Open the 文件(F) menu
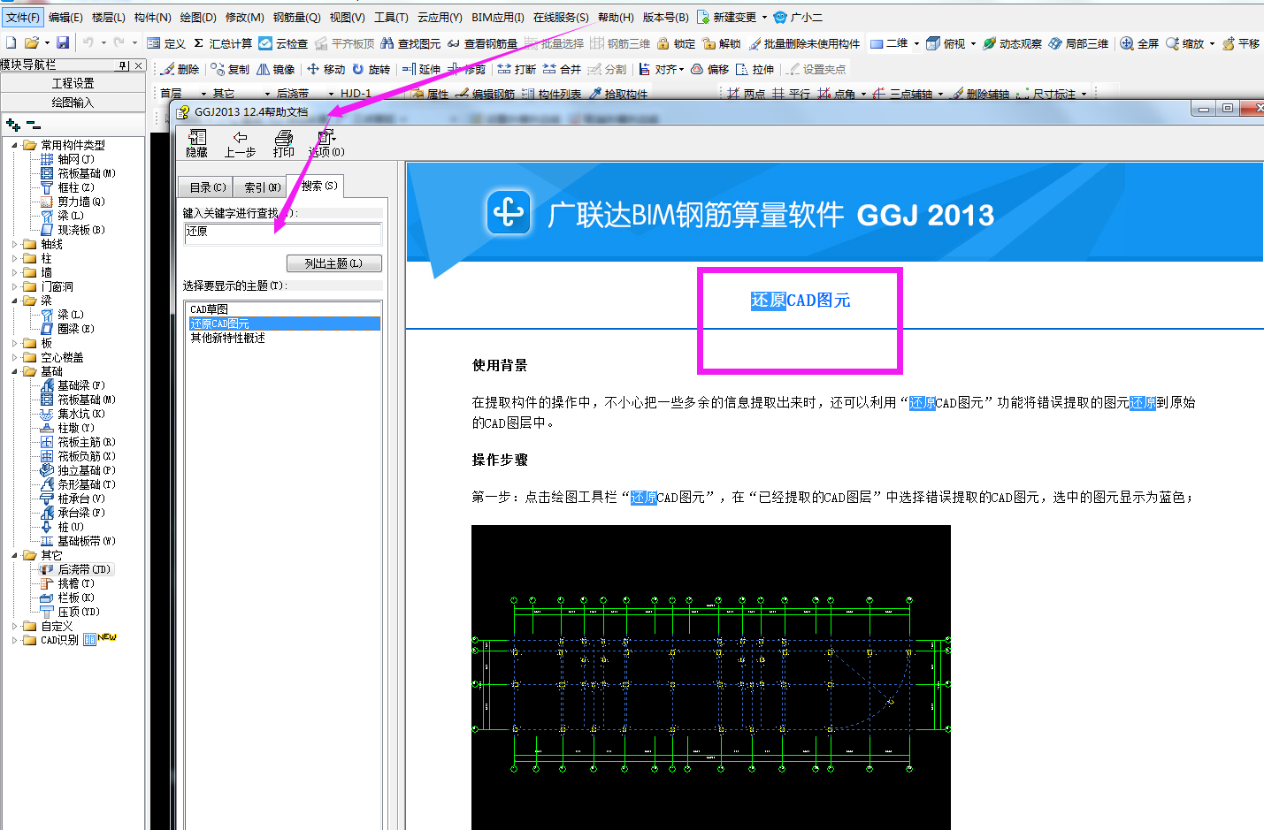Viewport: 1264px width, 830px height. 23,17
